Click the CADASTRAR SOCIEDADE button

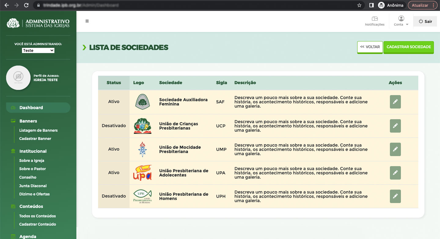409,47
